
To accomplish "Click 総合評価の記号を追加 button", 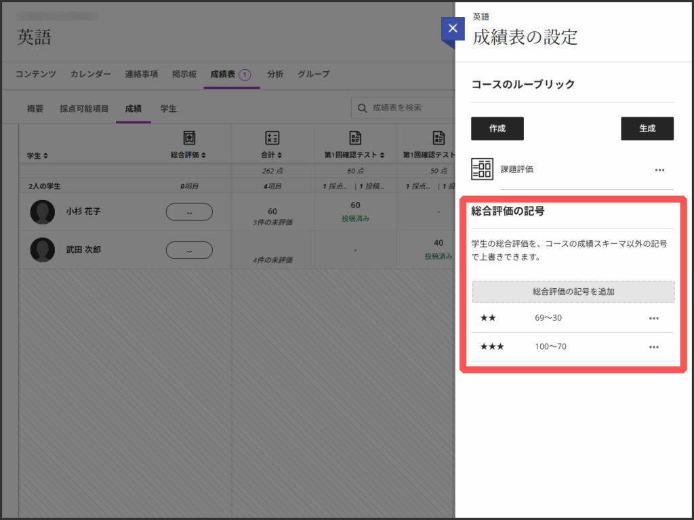I will 573,292.
